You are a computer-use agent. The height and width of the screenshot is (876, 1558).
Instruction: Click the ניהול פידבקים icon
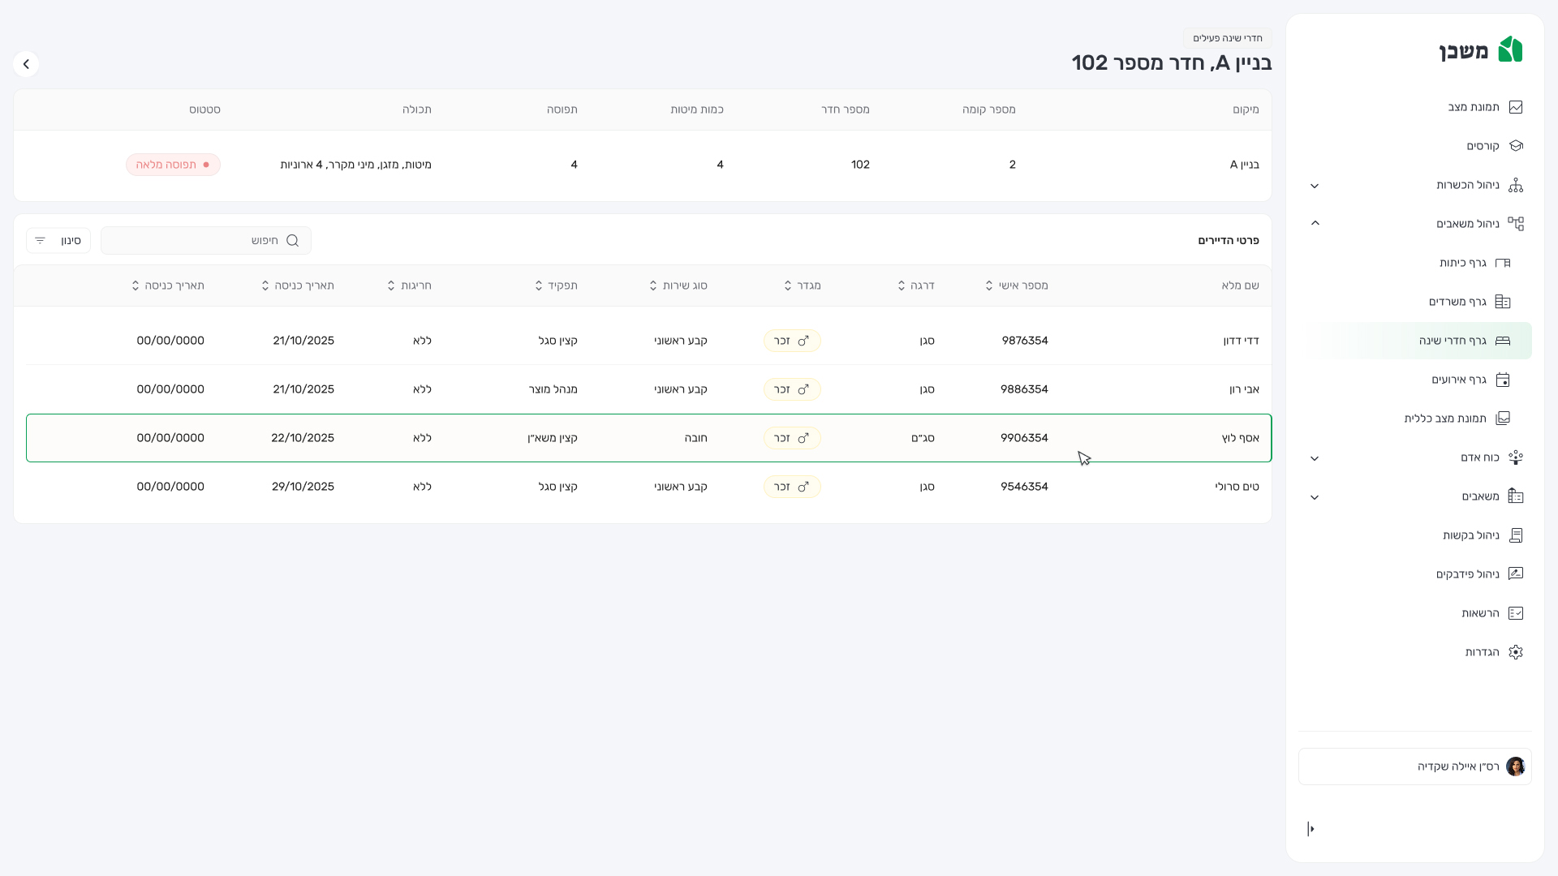[x=1515, y=574]
